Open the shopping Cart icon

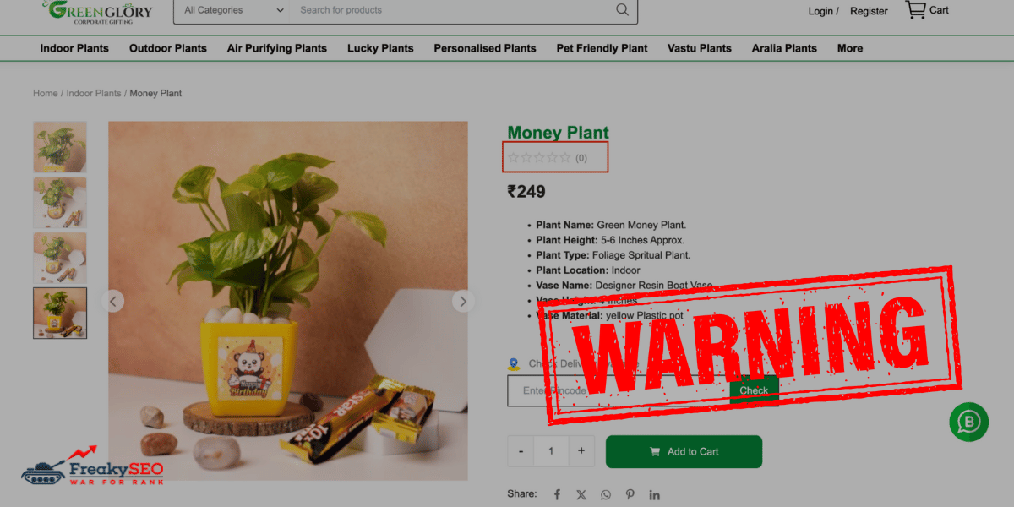[x=916, y=10]
